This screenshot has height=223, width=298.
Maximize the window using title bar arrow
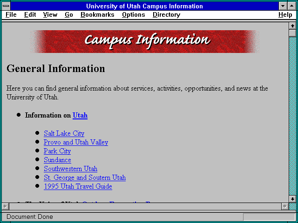click(291, 6)
